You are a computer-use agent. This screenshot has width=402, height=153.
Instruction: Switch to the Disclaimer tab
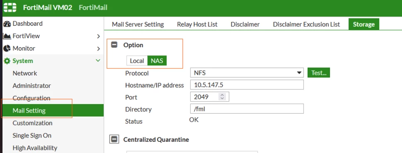[x=245, y=24]
